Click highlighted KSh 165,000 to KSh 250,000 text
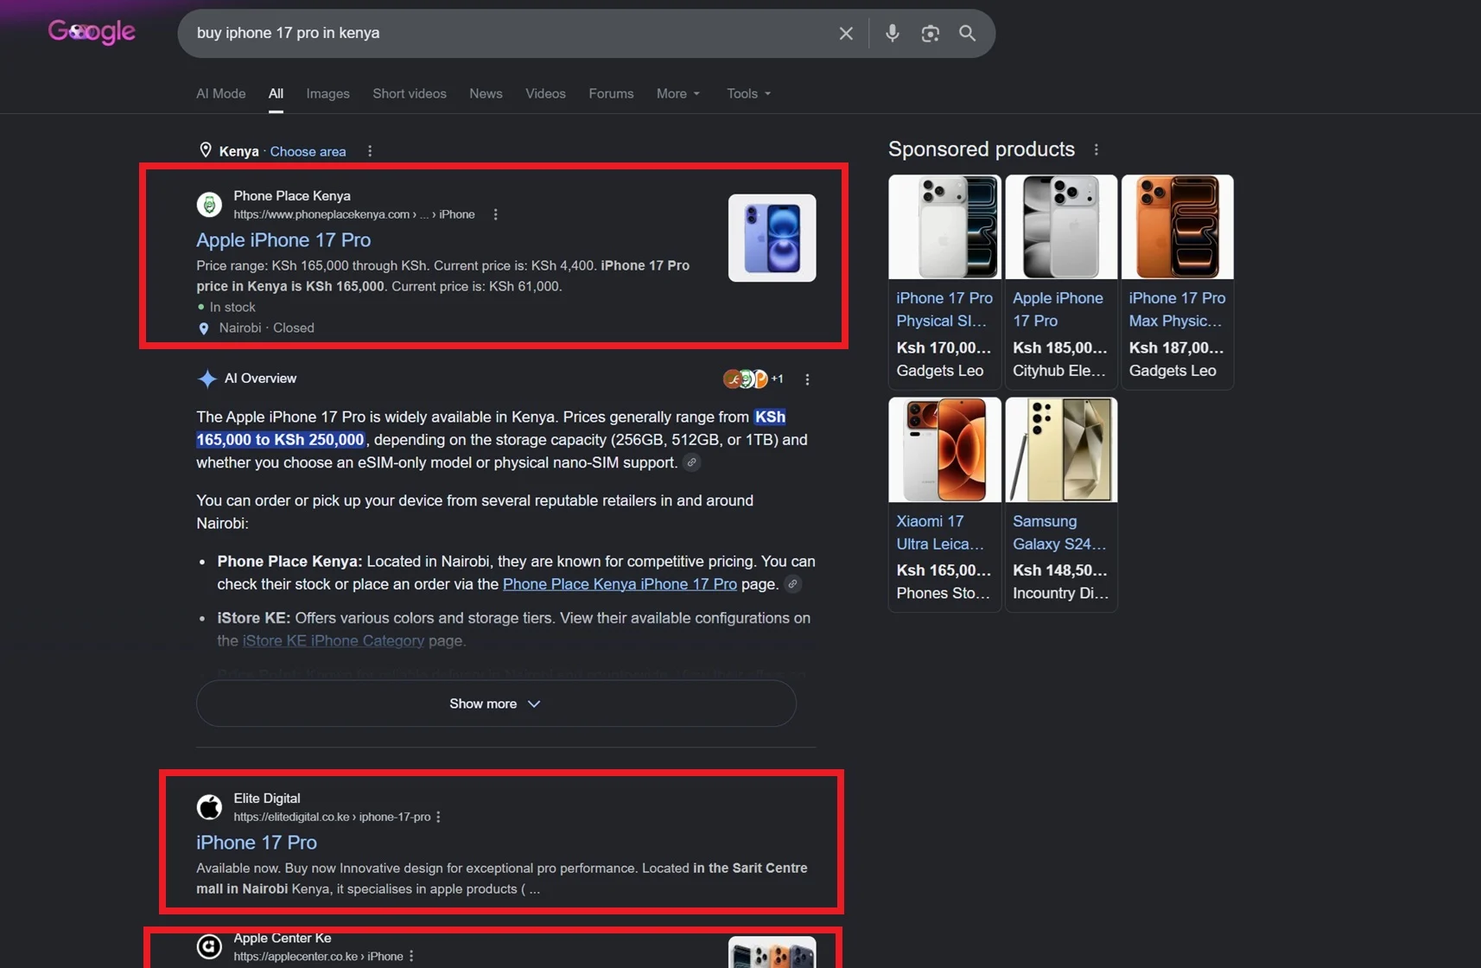Viewport: 1481px width, 968px height. point(491,429)
